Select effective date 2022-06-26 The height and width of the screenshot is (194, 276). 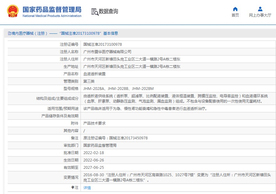tap(94, 160)
